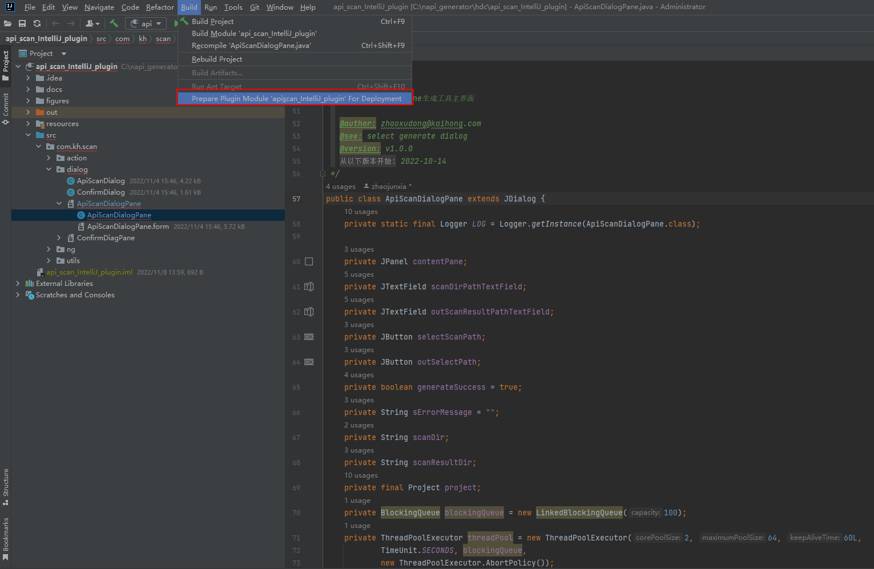The height and width of the screenshot is (569, 874).
Task: Click the JButton OK gutter icon, line 63
Action: click(309, 337)
